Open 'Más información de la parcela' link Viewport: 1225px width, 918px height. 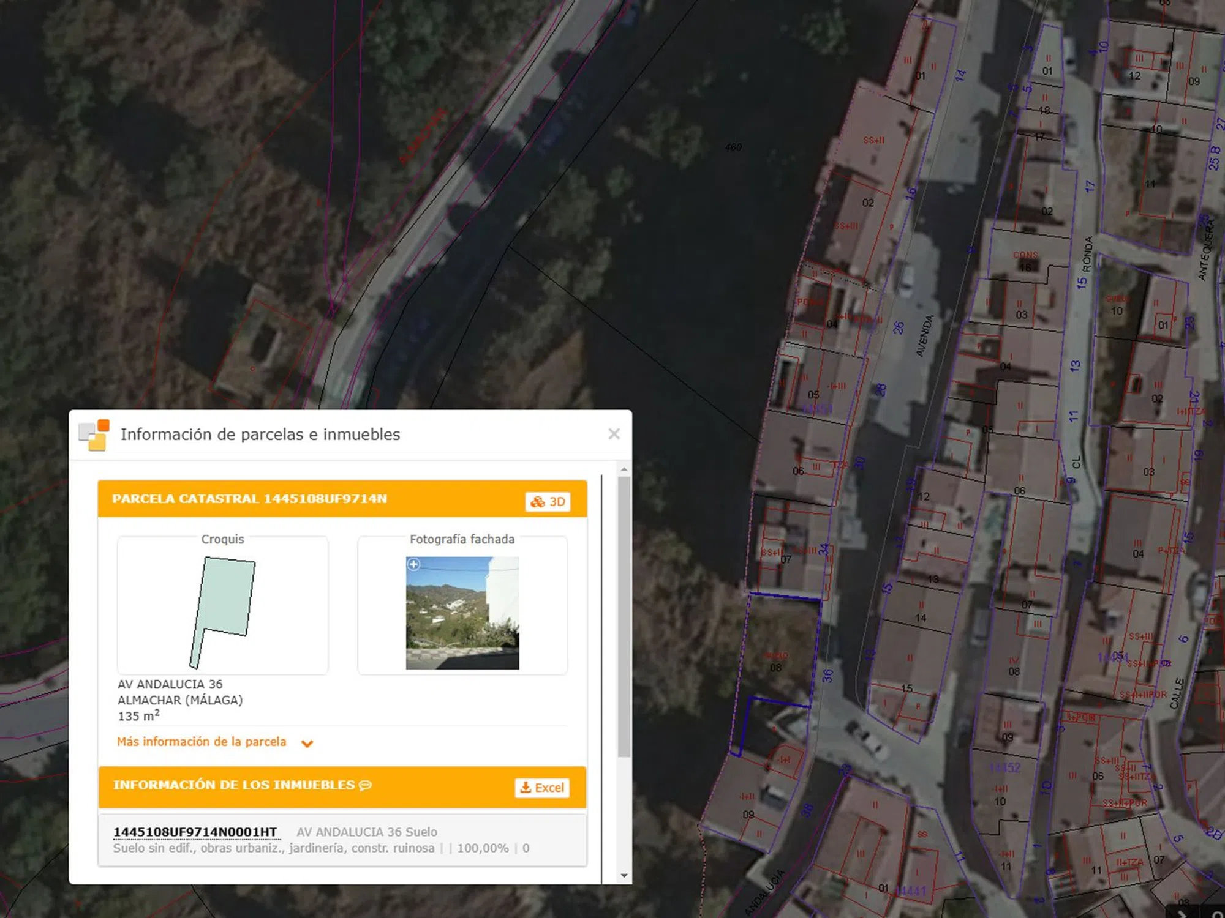202,742
